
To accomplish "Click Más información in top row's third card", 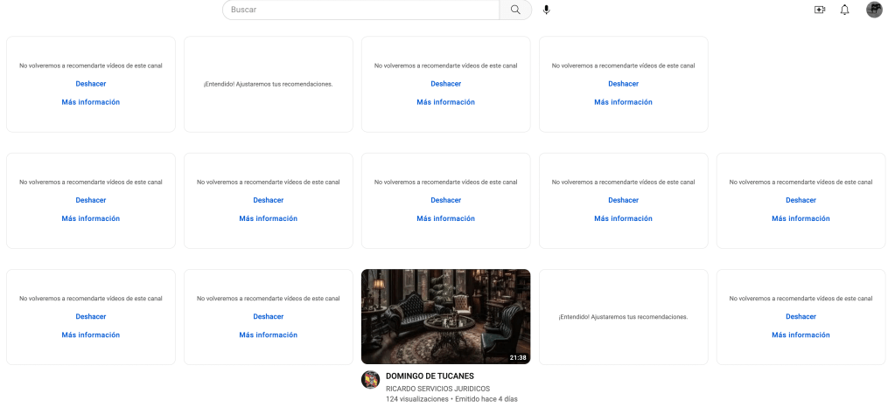I will point(446,102).
